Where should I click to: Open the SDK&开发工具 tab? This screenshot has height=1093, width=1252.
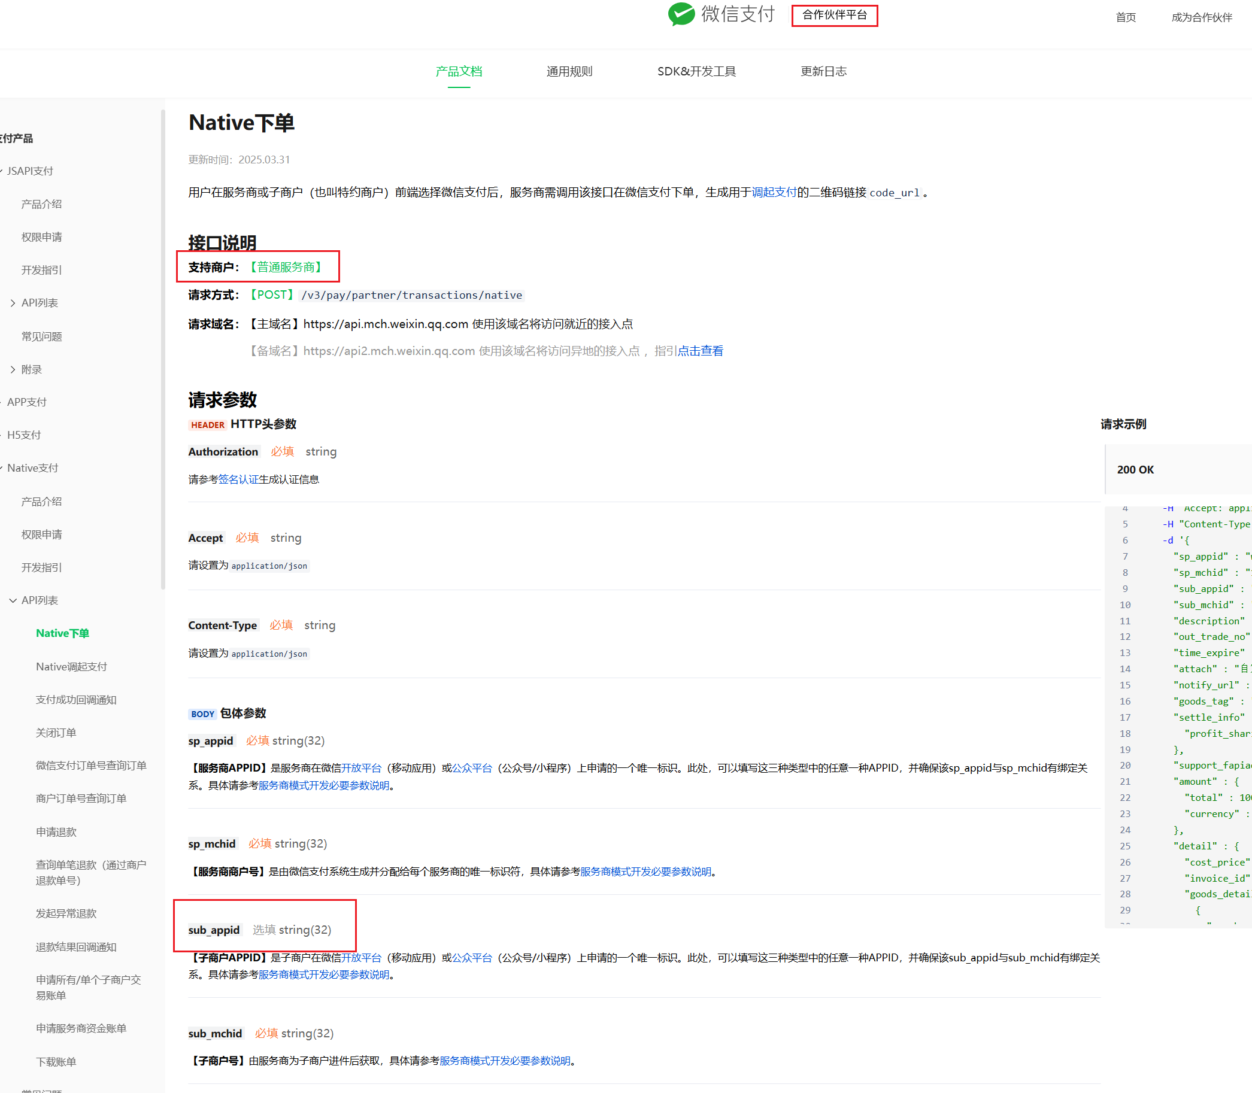696,71
